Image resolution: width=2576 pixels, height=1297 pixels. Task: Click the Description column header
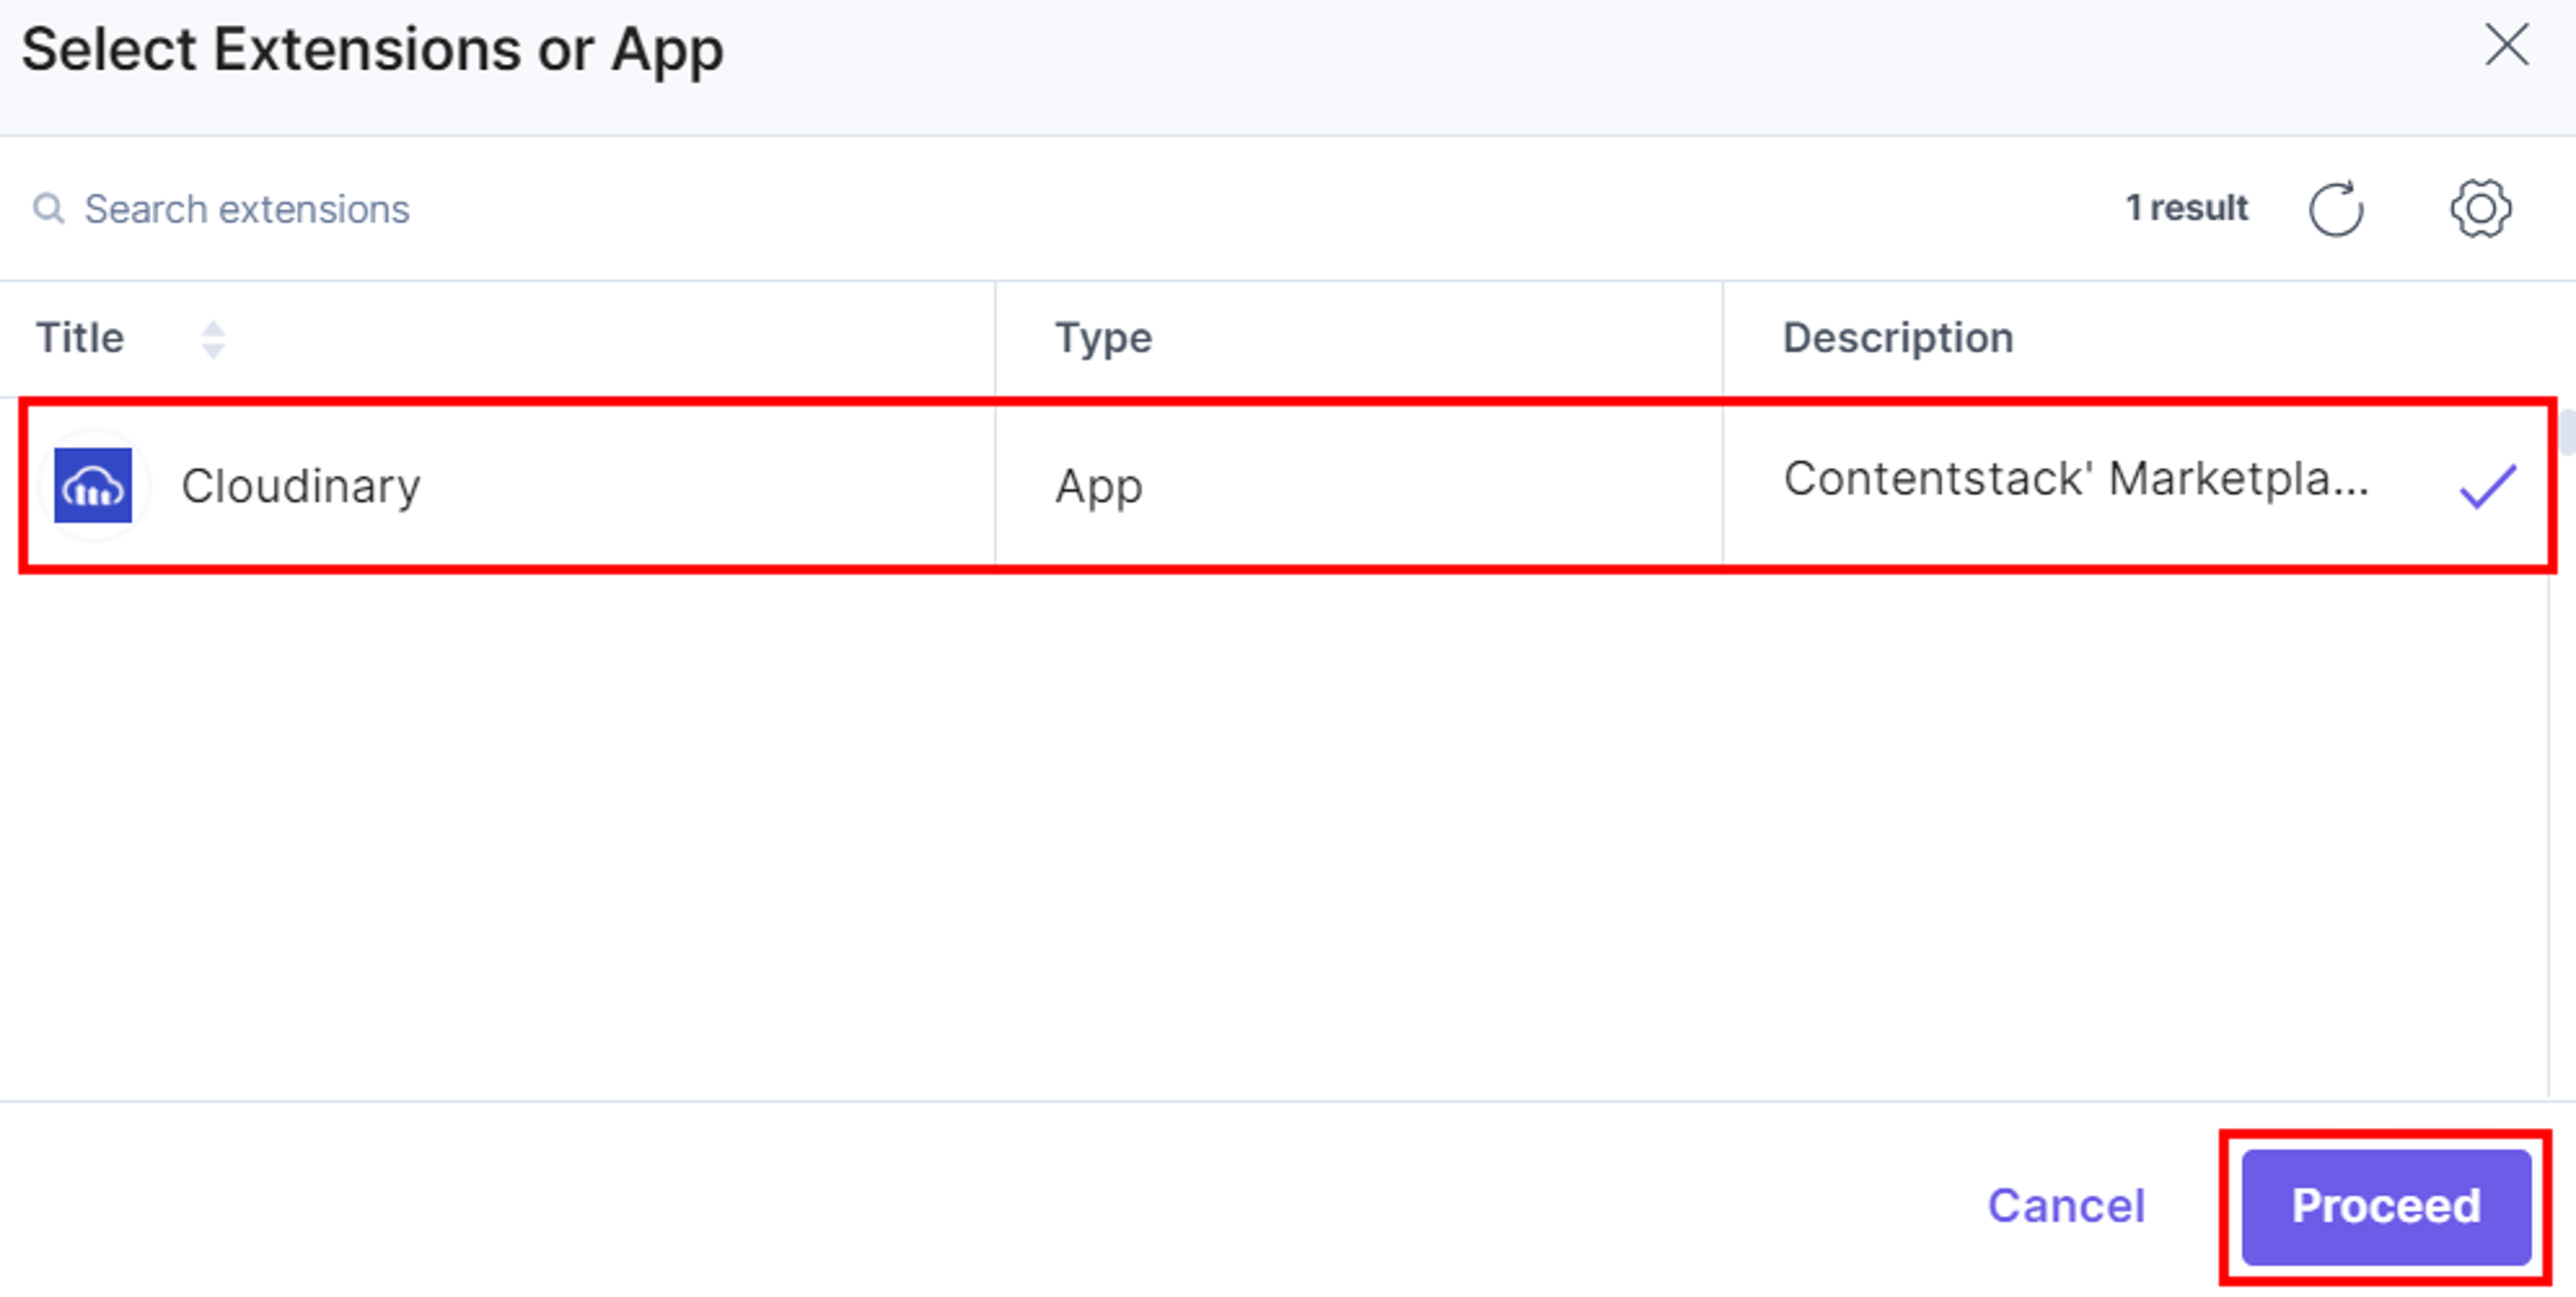point(1898,338)
